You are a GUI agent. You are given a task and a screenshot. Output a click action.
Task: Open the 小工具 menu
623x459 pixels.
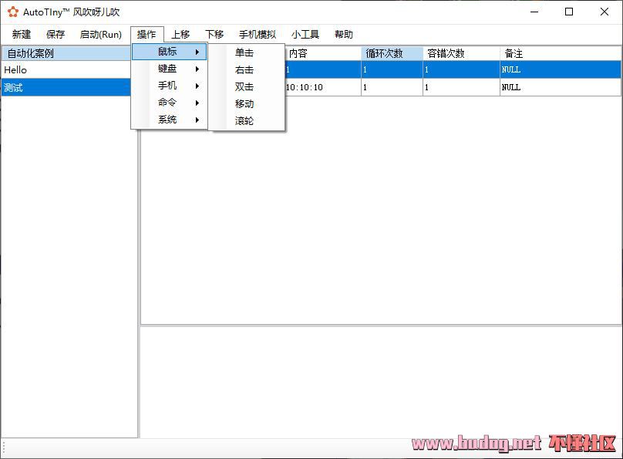(x=305, y=35)
